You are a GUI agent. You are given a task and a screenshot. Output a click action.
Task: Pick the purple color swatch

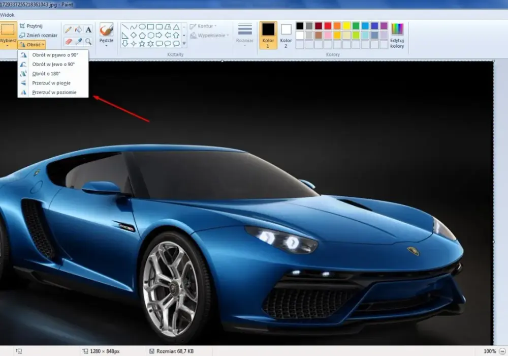[384, 26]
